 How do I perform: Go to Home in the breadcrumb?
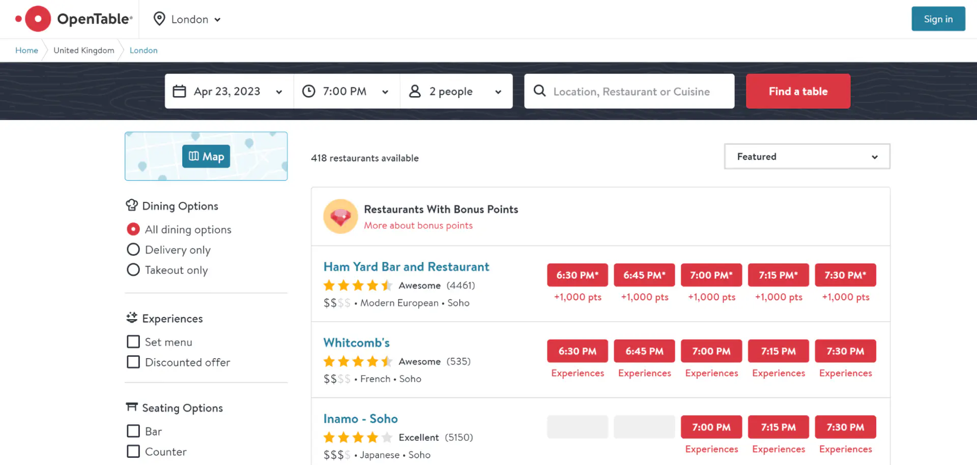coord(26,50)
